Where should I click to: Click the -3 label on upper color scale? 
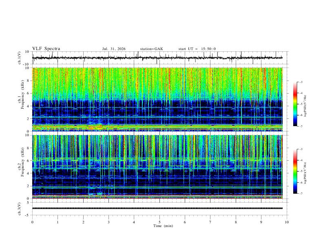coord(301,82)
